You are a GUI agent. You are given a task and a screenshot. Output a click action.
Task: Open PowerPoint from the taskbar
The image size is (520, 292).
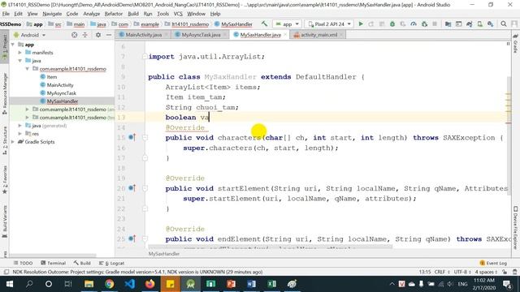pyautogui.click(x=231, y=284)
